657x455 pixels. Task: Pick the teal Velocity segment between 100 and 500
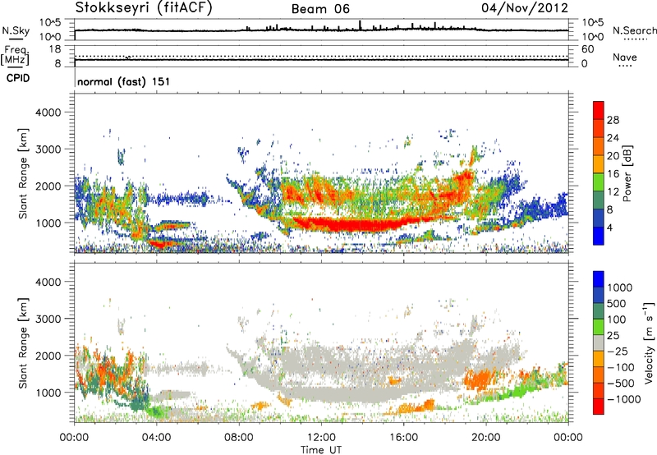point(599,311)
